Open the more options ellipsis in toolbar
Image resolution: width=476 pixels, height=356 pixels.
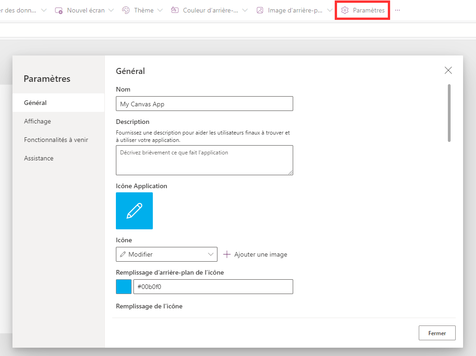pyautogui.click(x=398, y=10)
